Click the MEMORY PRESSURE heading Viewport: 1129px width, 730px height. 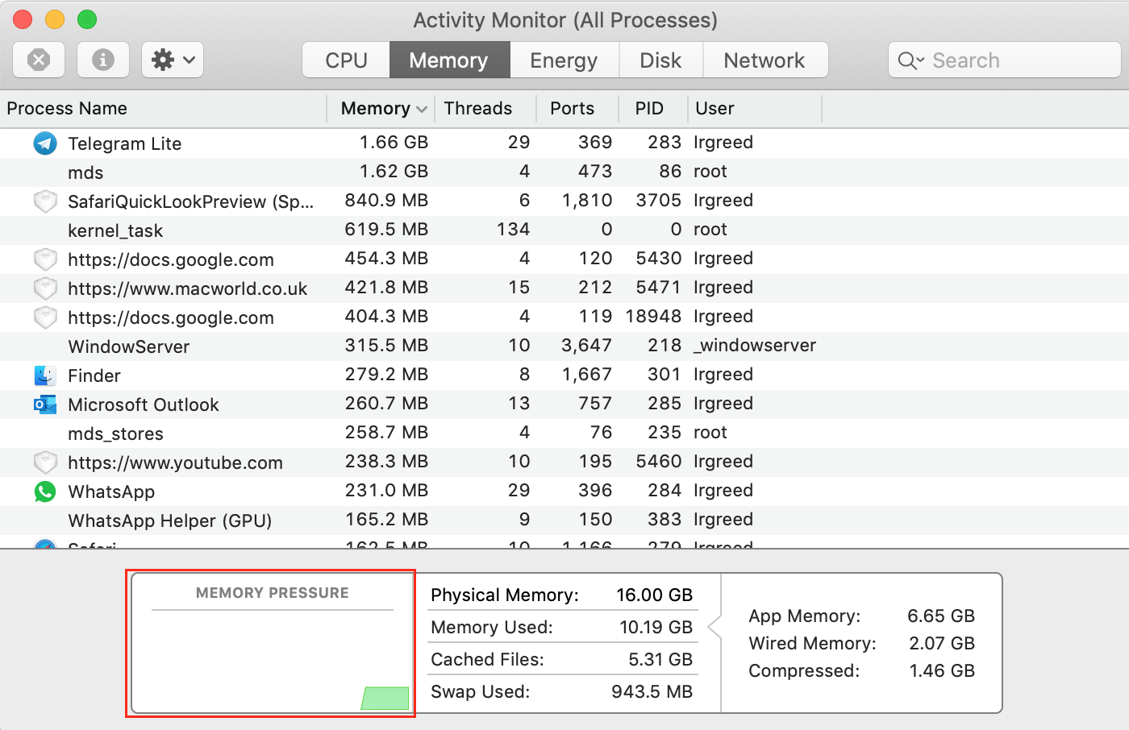point(273,593)
